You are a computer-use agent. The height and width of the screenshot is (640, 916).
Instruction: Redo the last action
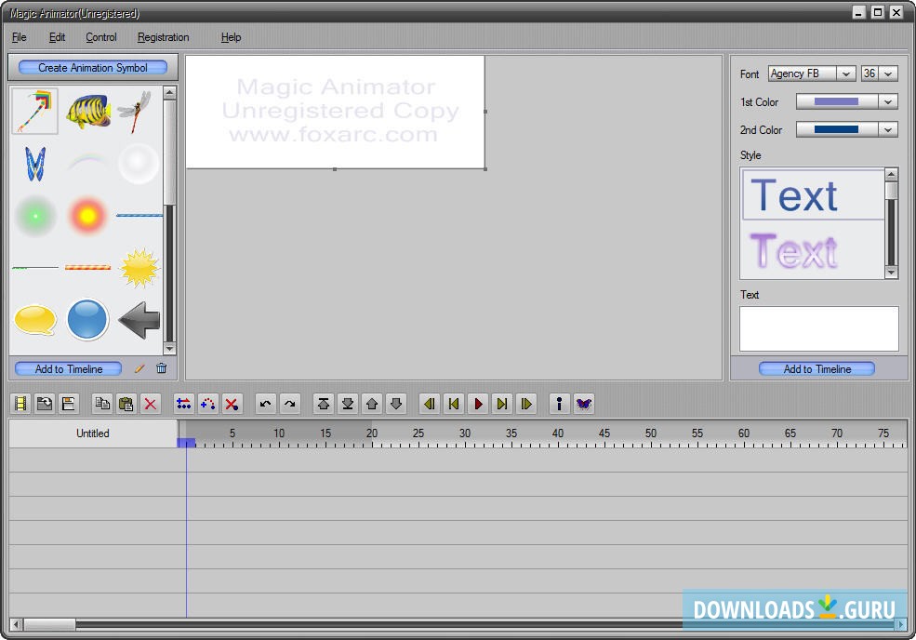[289, 404]
